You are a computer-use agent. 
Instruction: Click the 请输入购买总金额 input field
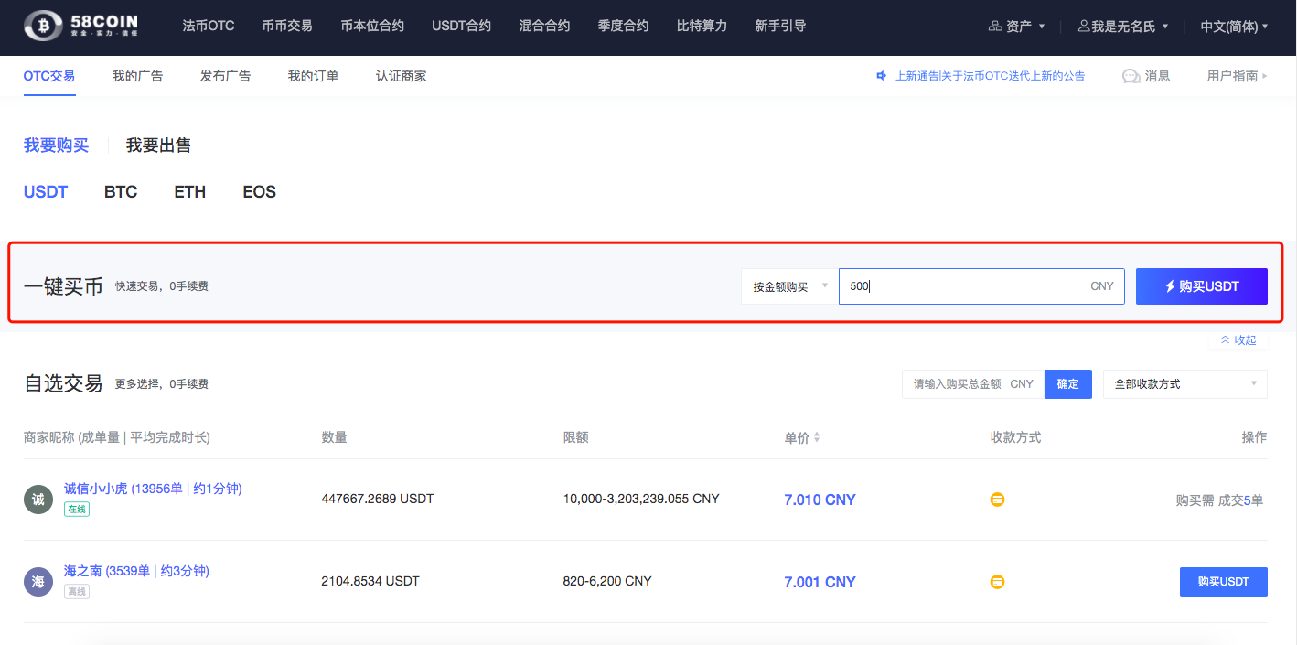pyautogui.click(x=956, y=384)
